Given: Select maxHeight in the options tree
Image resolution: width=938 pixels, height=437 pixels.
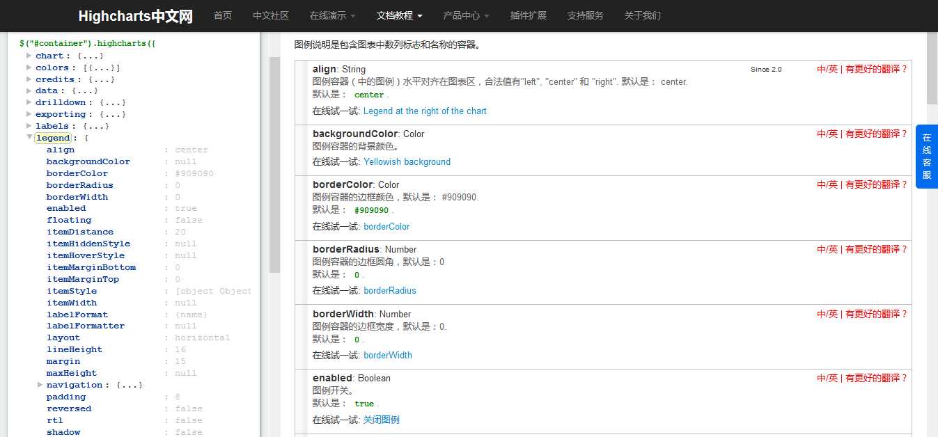Looking at the screenshot, I should click(72, 373).
